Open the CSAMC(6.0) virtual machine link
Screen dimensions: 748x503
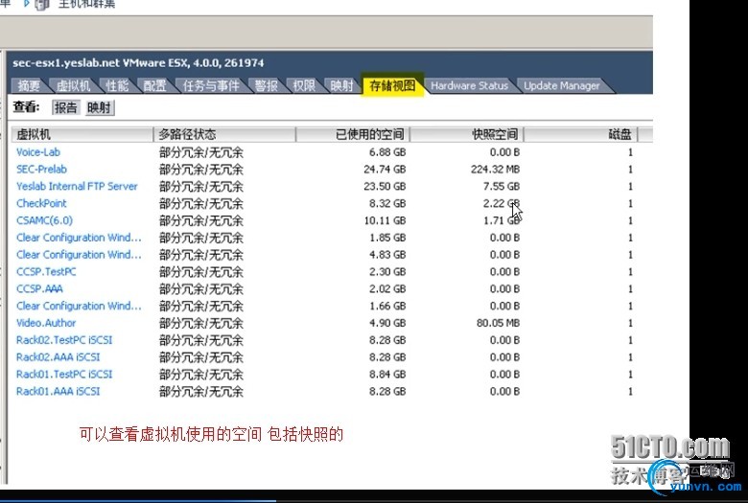click(x=44, y=220)
